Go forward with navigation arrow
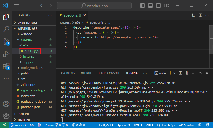 click(x=50, y=6)
